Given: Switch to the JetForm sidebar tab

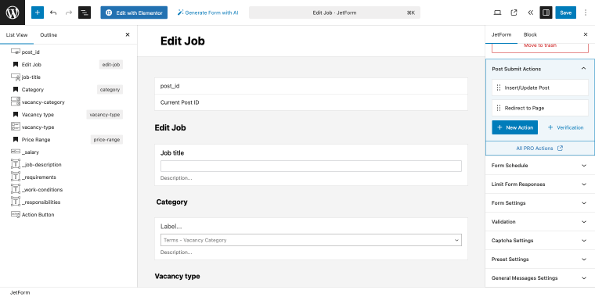Looking at the screenshot, I should 501,34.
